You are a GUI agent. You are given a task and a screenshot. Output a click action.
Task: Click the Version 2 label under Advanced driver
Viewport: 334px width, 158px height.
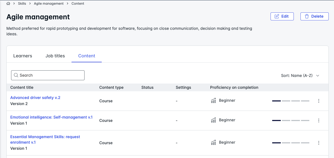tap(19, 104)
